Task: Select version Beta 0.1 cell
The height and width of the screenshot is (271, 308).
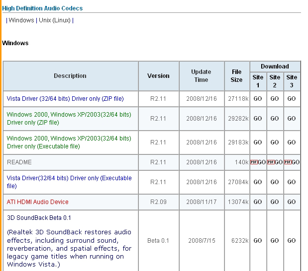Action: [x=158, y=240]
